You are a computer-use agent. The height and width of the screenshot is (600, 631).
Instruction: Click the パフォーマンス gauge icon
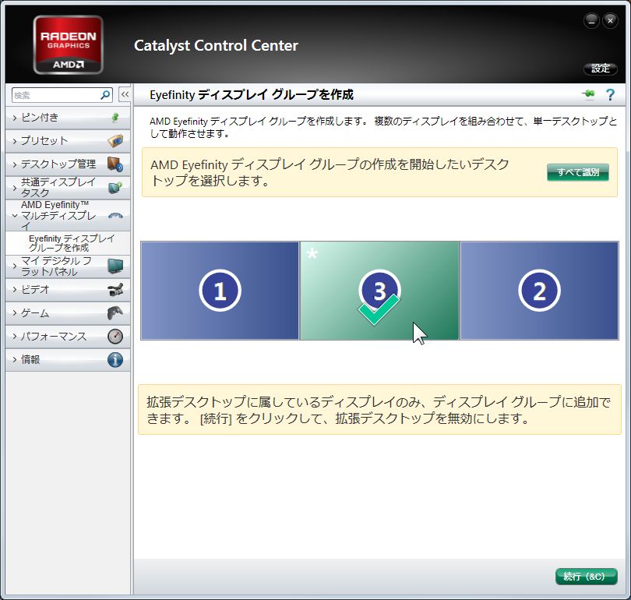pos(115,337)
